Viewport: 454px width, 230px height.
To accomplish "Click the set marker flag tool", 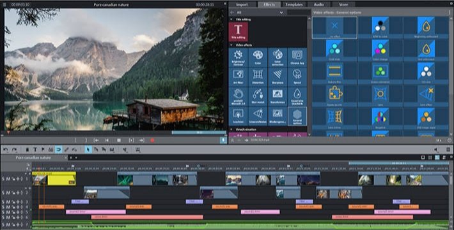I will click(43, 150).
